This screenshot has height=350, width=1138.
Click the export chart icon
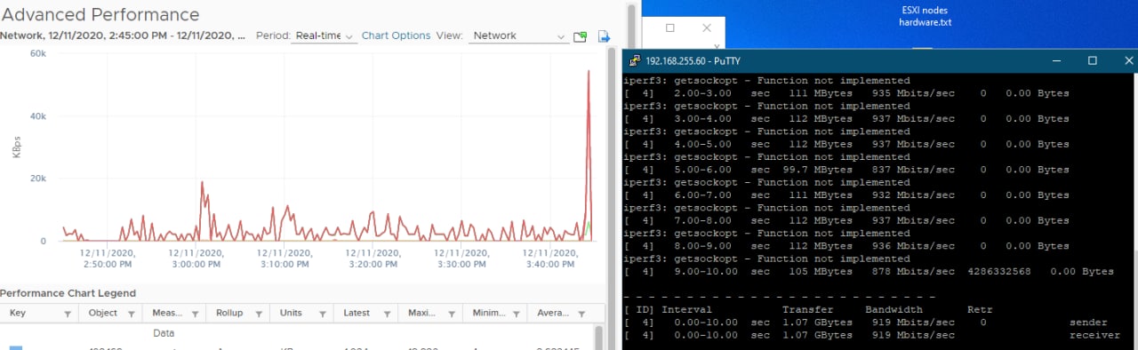pyautogui.click(x=605, y=36)
